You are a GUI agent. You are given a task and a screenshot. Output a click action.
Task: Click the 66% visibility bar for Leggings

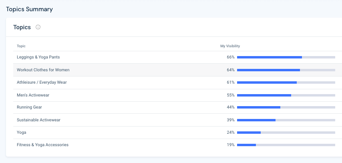[x=286, y=57]
